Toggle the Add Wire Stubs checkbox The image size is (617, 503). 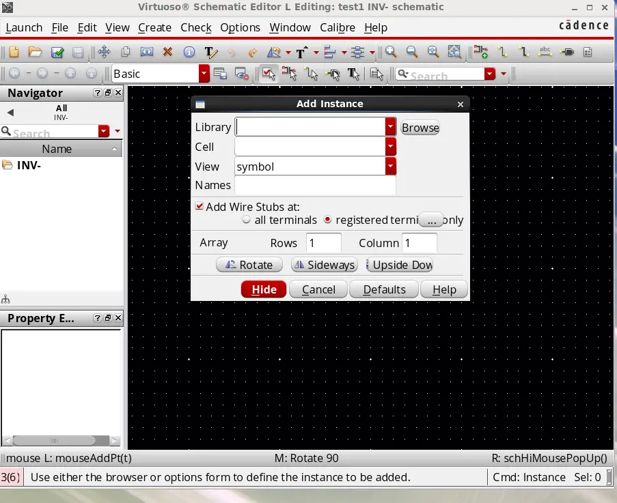[200, 206]
